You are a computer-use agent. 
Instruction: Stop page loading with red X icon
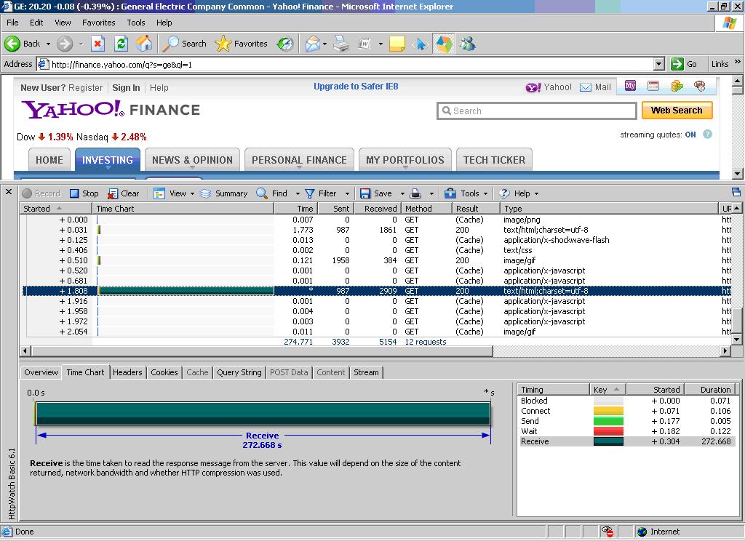click(97, 44)
